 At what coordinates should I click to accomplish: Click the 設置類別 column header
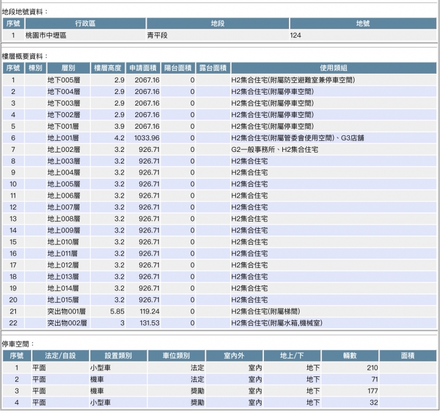(x=119, y=356)
